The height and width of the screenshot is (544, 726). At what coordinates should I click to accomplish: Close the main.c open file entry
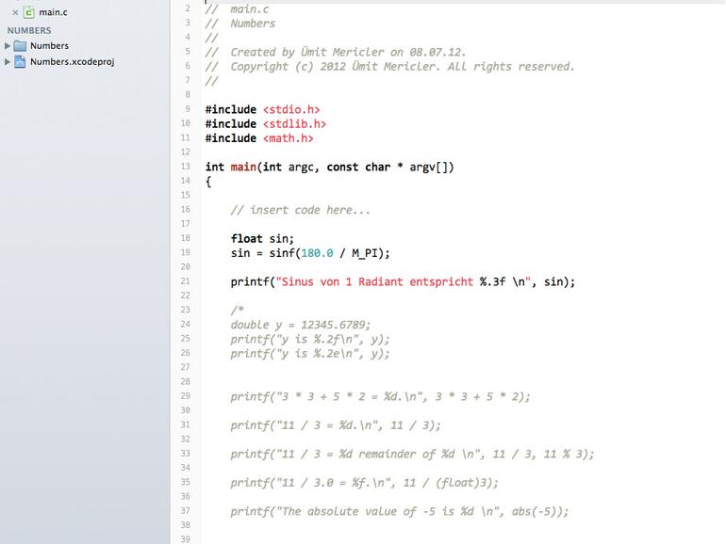[15, 12]
